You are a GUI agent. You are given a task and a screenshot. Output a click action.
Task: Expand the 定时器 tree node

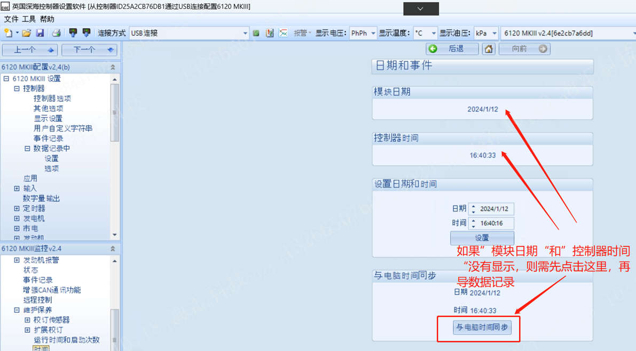pos(17,208)
